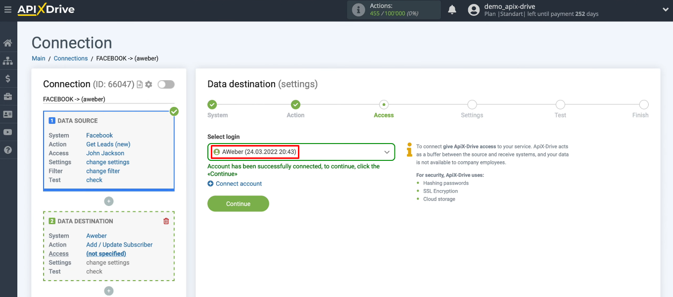Open the notifications bell icon

point(452,9)
